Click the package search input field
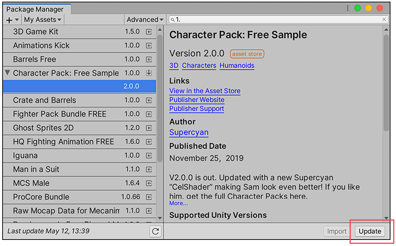This screenshot has width=396, height=246. point(276,19)
